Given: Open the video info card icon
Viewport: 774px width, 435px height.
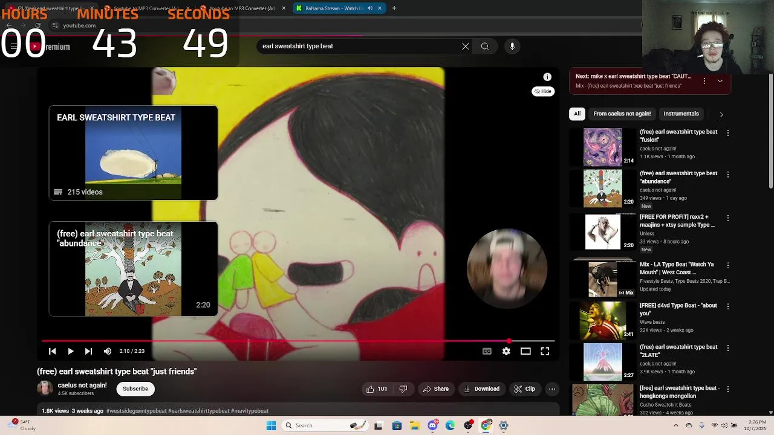Looking at the screenshot, I should tap(547, 77).
